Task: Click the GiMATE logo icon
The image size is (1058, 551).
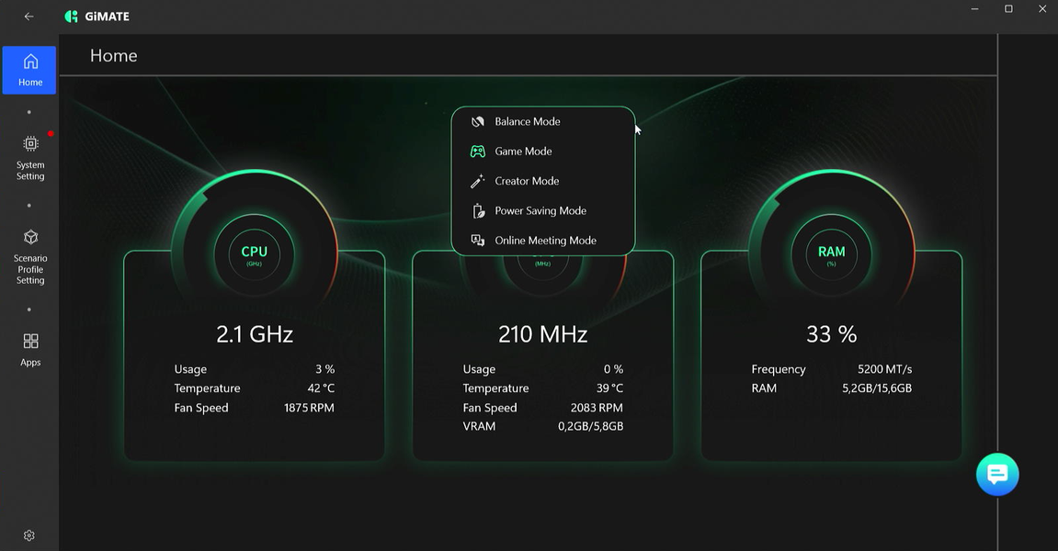Action: 71,17
